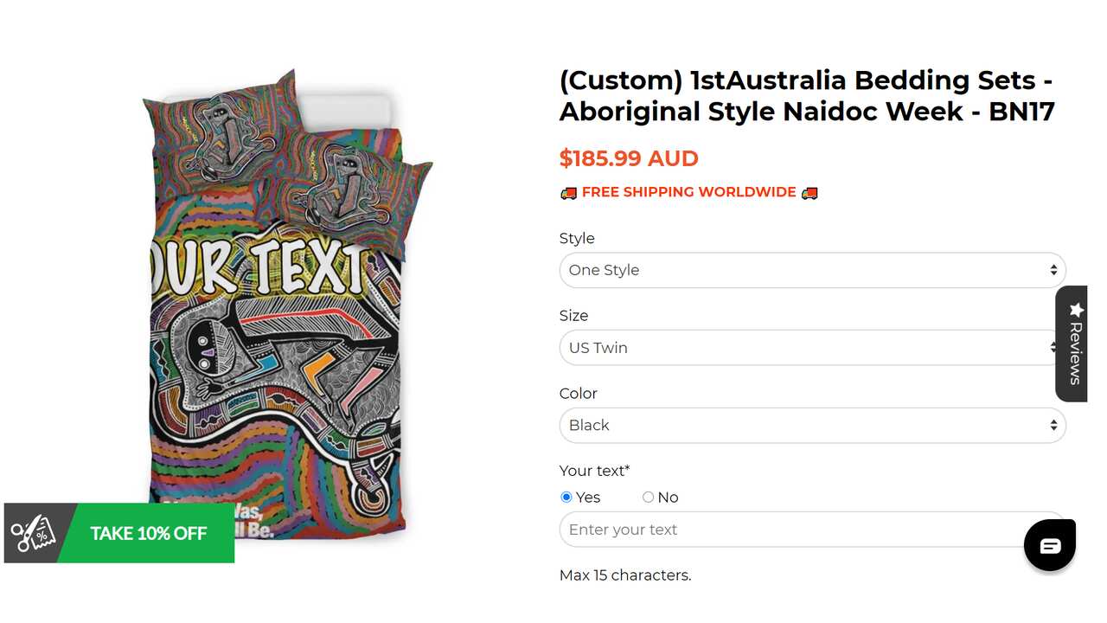Expand the Size dropdown showing US Twin
Viewport: 1107px width, 623px height.
[804, 347]
